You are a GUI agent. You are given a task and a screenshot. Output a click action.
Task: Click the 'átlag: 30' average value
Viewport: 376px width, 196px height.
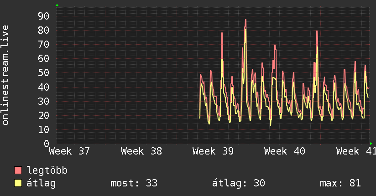pyautogui.click(x=239, y=183)
